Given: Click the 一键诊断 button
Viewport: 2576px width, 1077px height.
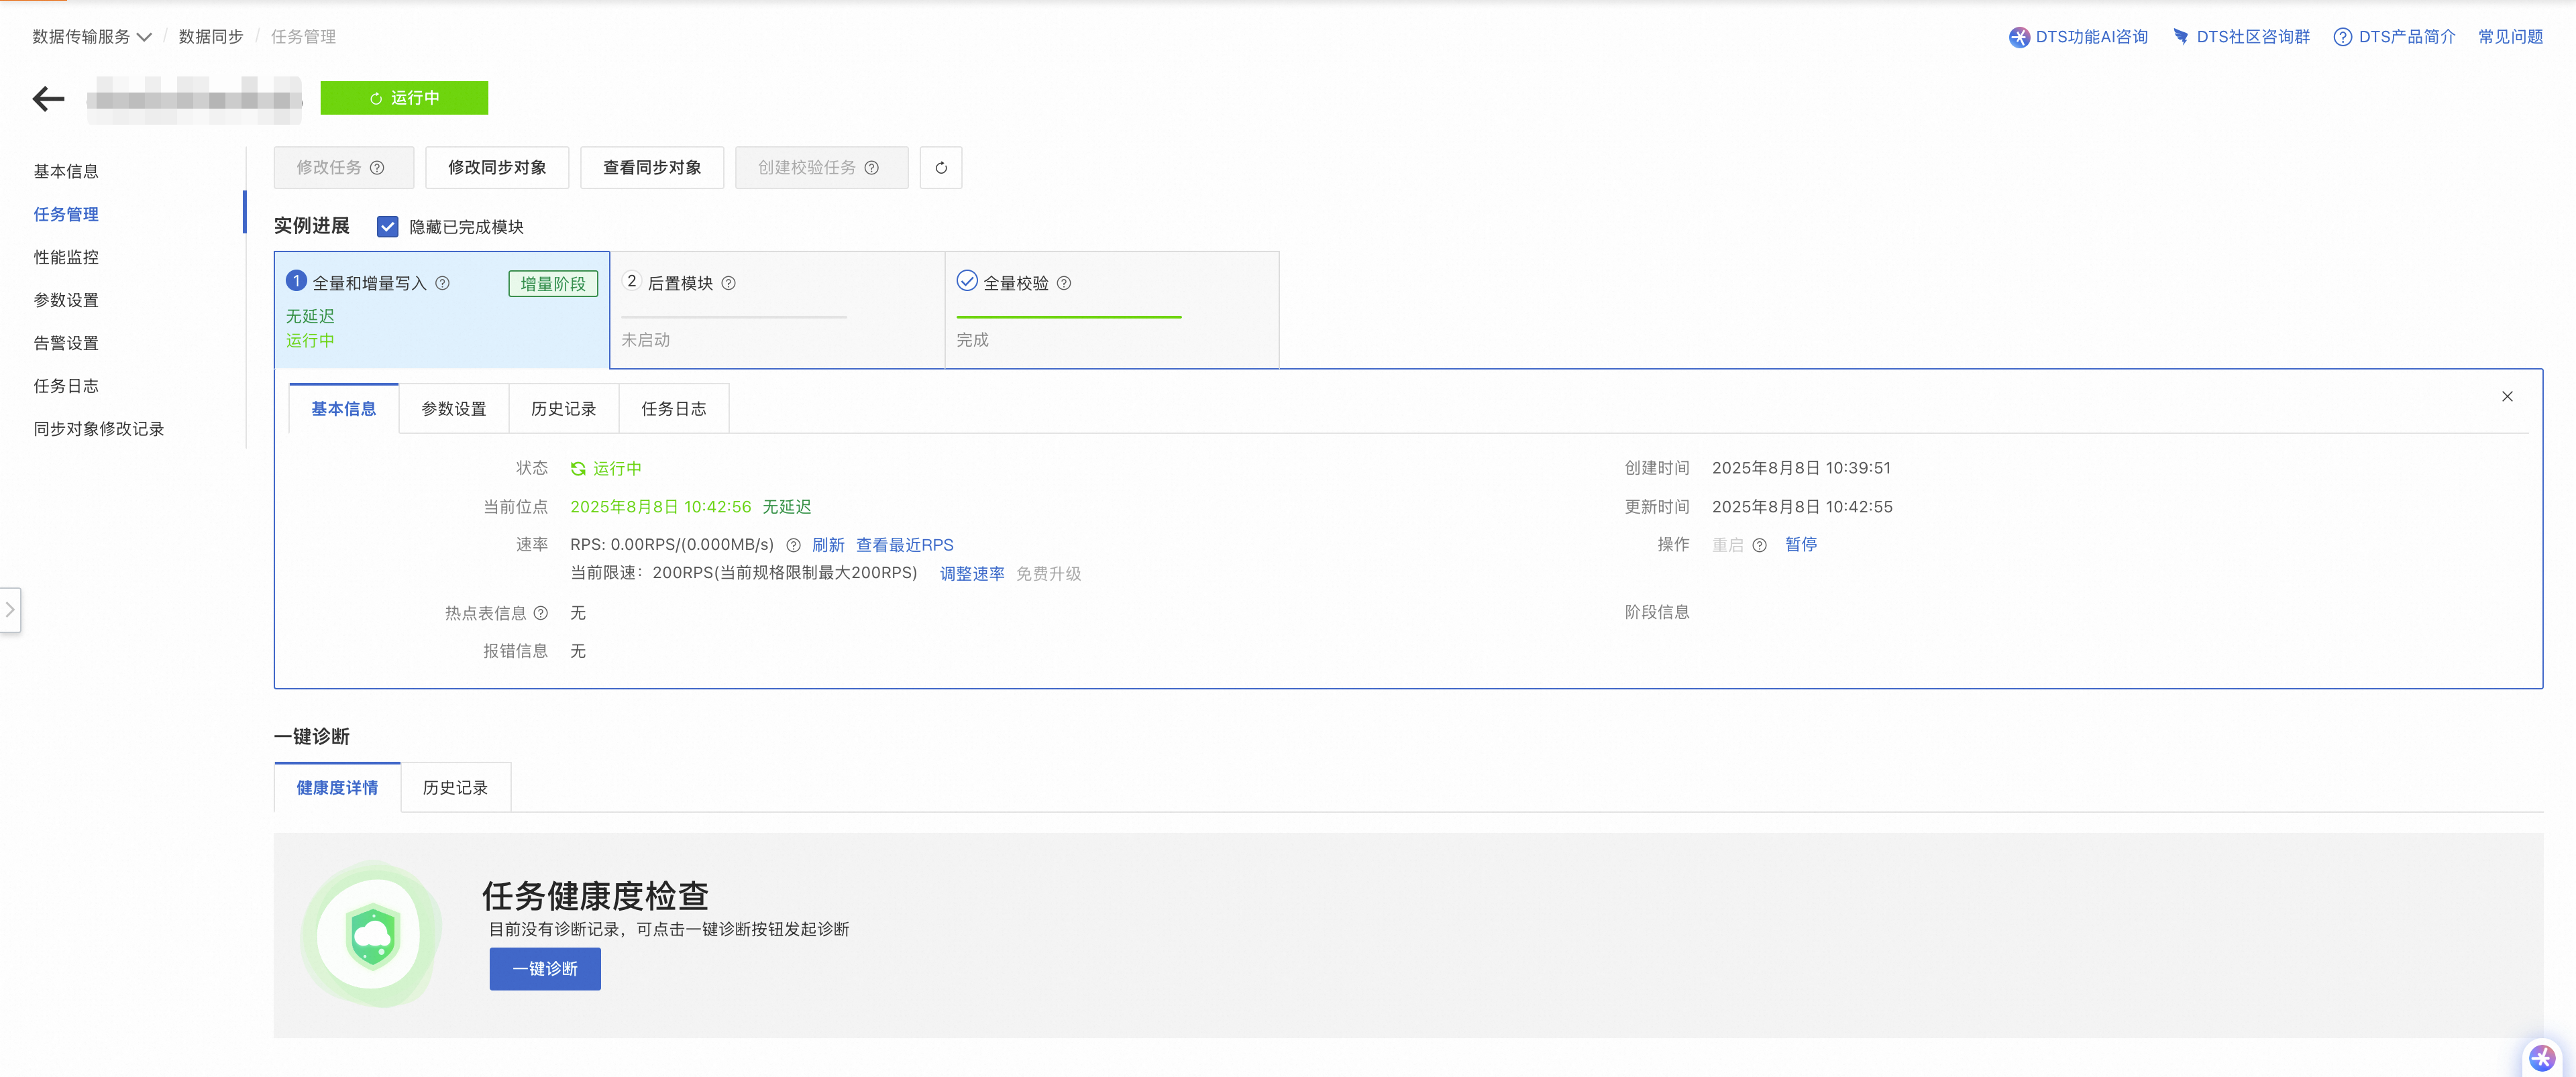Looking at the screenshot, I should point(545,969).
